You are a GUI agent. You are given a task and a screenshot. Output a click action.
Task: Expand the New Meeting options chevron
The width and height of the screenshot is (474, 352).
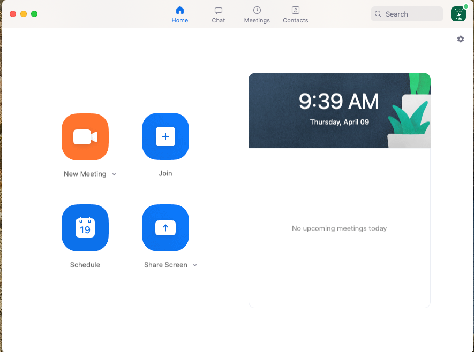click(x=114, y=174)
